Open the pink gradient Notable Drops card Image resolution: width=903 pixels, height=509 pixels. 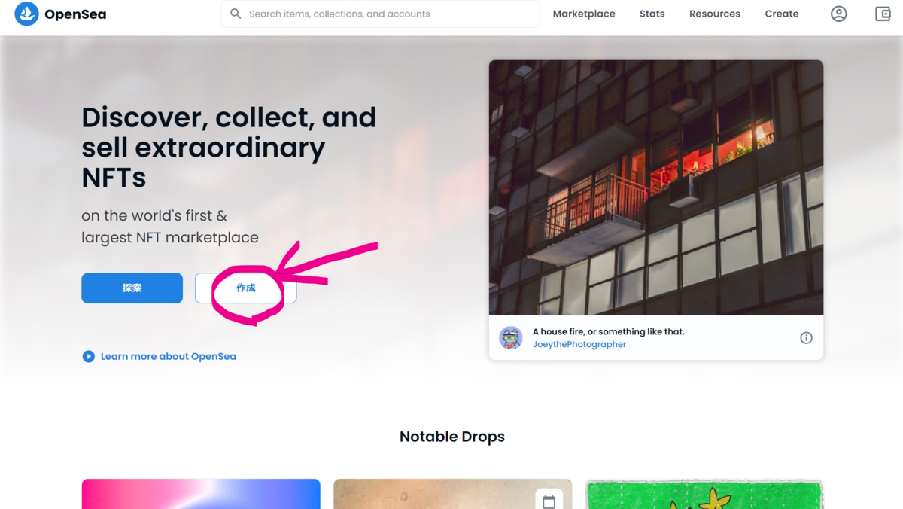click(201, 494)
